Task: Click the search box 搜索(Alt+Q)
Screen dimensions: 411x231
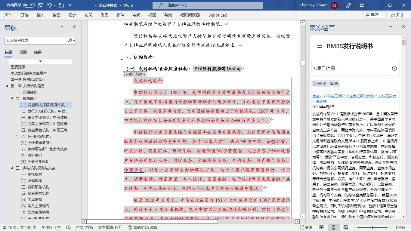Action: [x=208, y=5]
